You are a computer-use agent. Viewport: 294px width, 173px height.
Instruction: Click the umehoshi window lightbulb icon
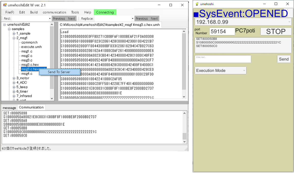[x=197, y=4]
